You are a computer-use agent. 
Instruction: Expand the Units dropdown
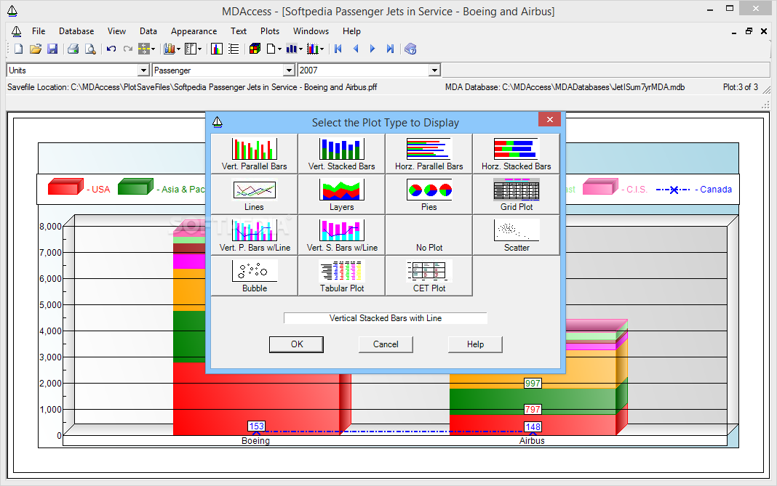tap(143, 70)
